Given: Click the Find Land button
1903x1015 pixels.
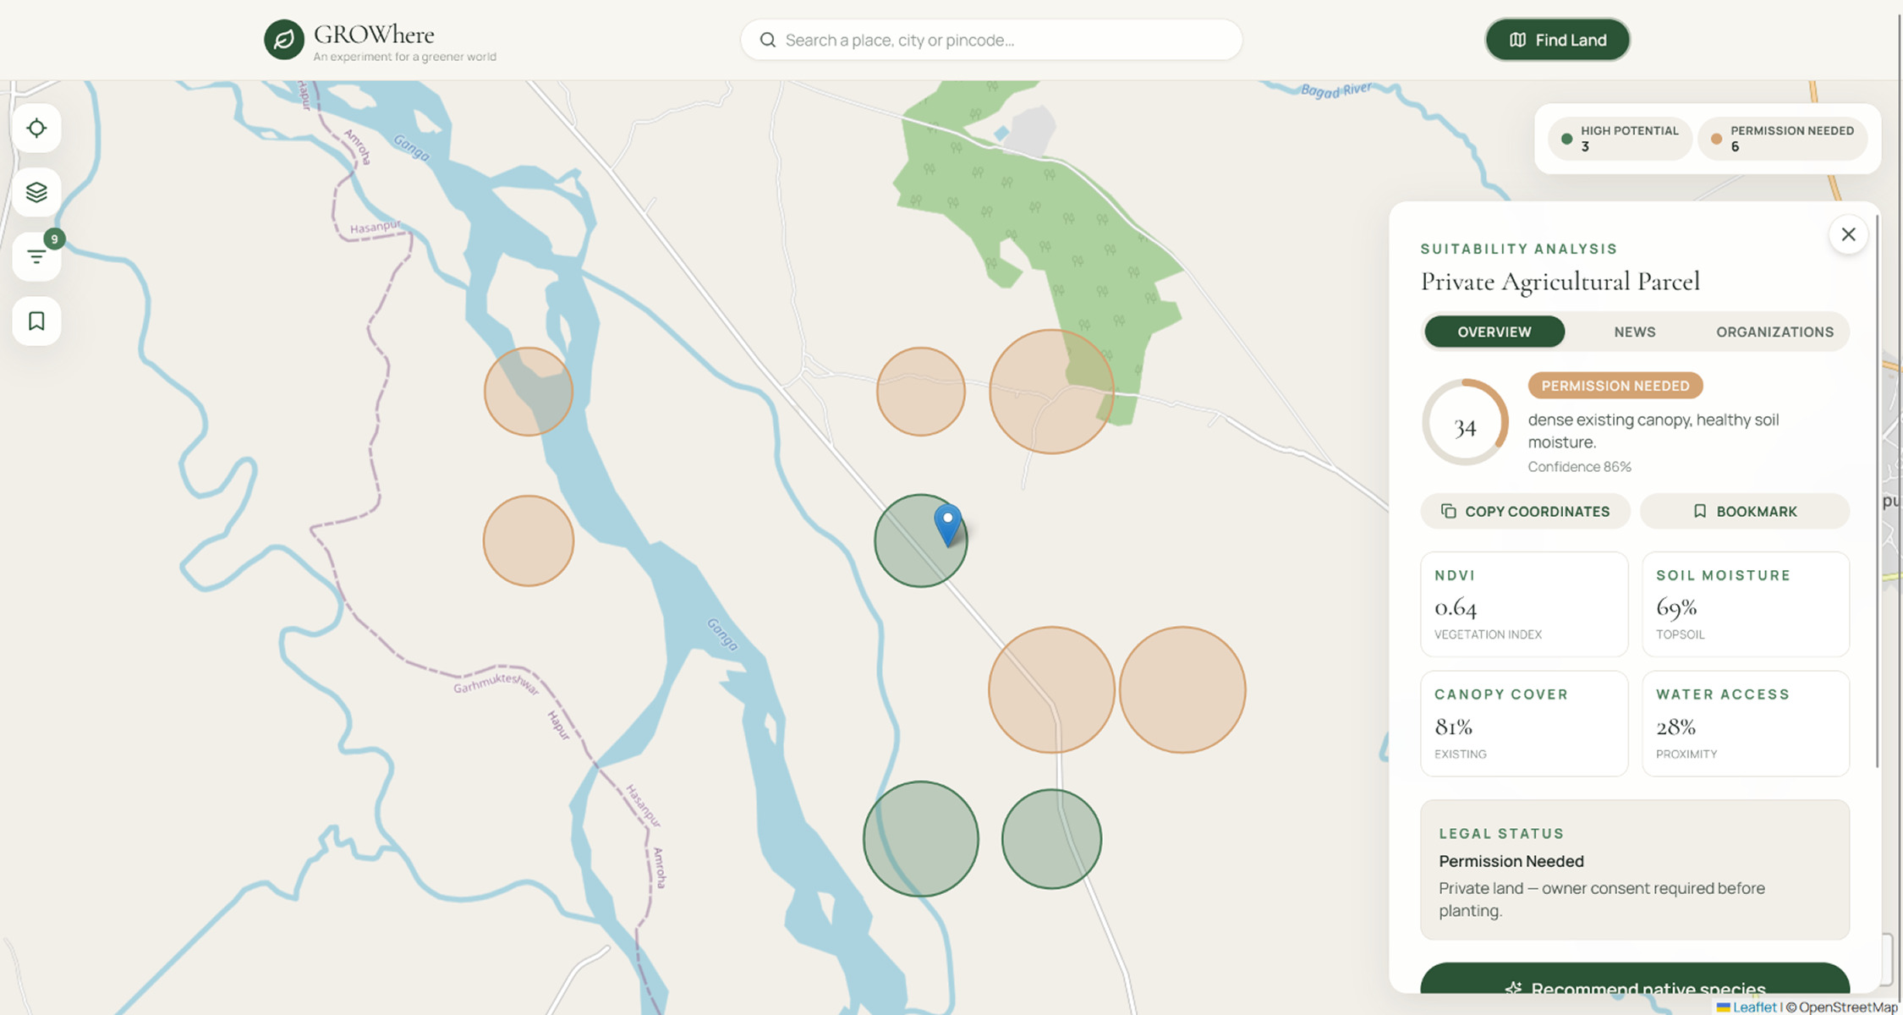Looking at the screenshot, I should click(1557, 40).
